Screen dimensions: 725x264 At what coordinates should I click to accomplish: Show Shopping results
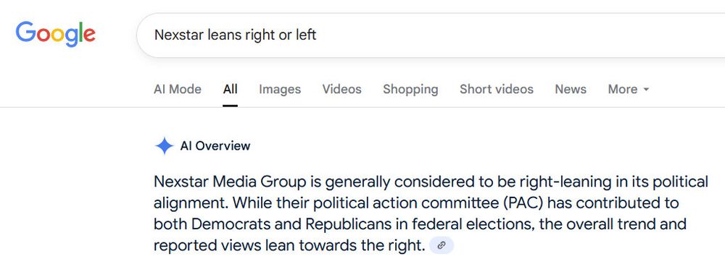coord(410,89)
